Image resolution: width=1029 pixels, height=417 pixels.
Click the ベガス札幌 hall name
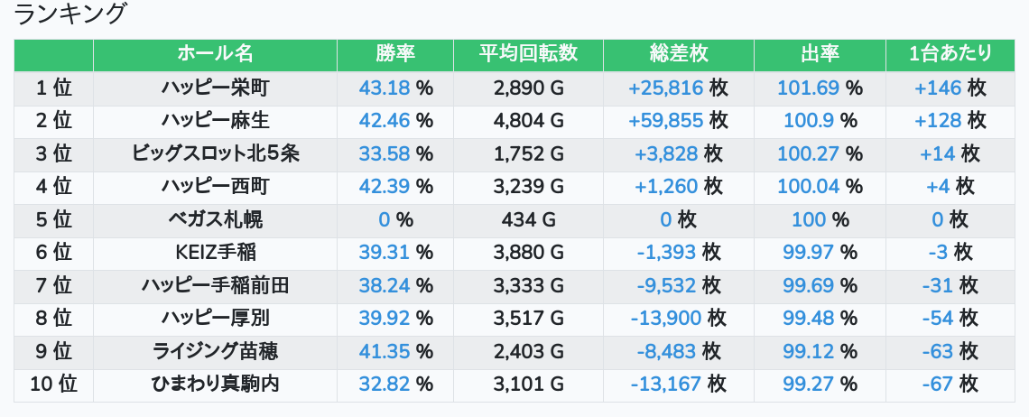tap(215, 219)
